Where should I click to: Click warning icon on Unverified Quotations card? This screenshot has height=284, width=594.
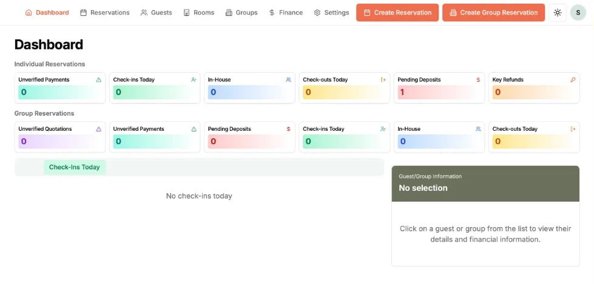(99, 129)
